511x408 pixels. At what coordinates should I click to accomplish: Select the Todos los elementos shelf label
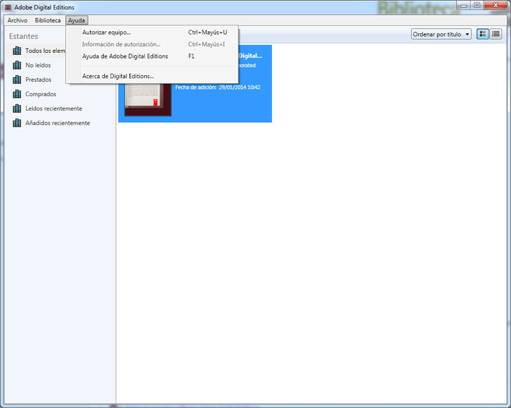[45, 51]
